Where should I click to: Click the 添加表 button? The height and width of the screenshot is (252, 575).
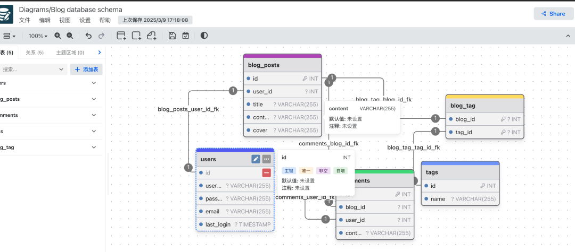click(x=86, y=69)
